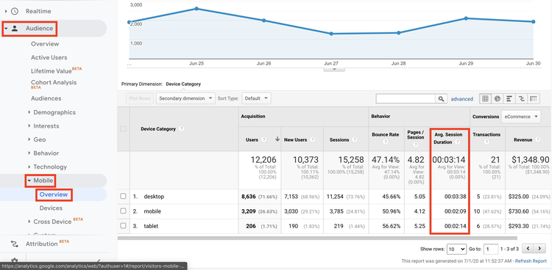Tick the tablet row checkbox
The width and height of the screenshot is (552, 270).
click(x=123, y=226)
